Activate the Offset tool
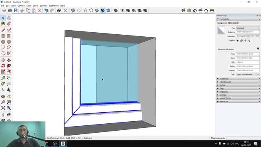This screenshot has width=261, height=147. [9, 71]
